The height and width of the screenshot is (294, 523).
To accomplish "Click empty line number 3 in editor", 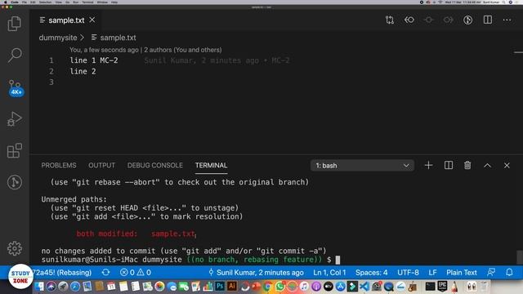I will pyautogui.click(x=51, y=82).
